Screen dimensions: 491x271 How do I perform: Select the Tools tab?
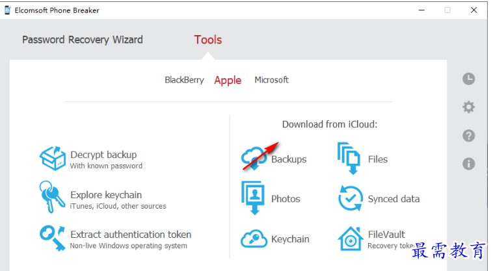tap(208, 40)
